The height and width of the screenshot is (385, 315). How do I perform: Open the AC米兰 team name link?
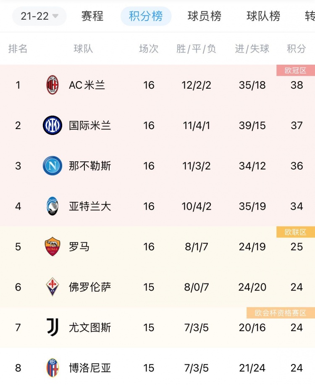(87, 85)
